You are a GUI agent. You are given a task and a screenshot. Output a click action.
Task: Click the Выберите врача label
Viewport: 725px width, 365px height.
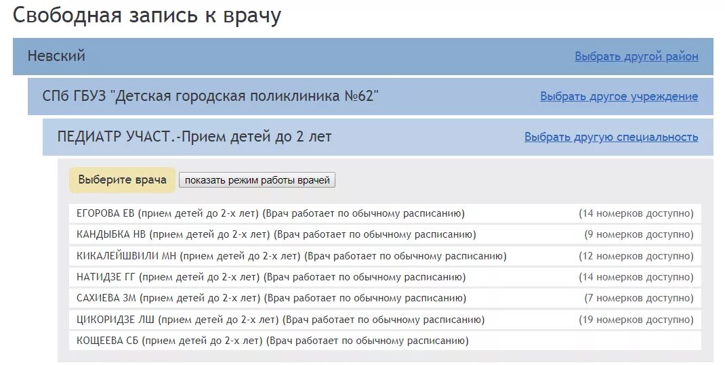(x=122, y=179)
